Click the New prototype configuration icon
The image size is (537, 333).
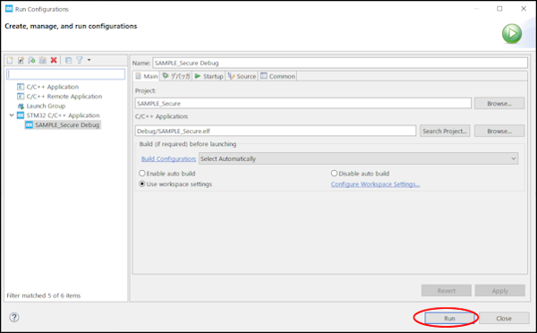point(21,60)
